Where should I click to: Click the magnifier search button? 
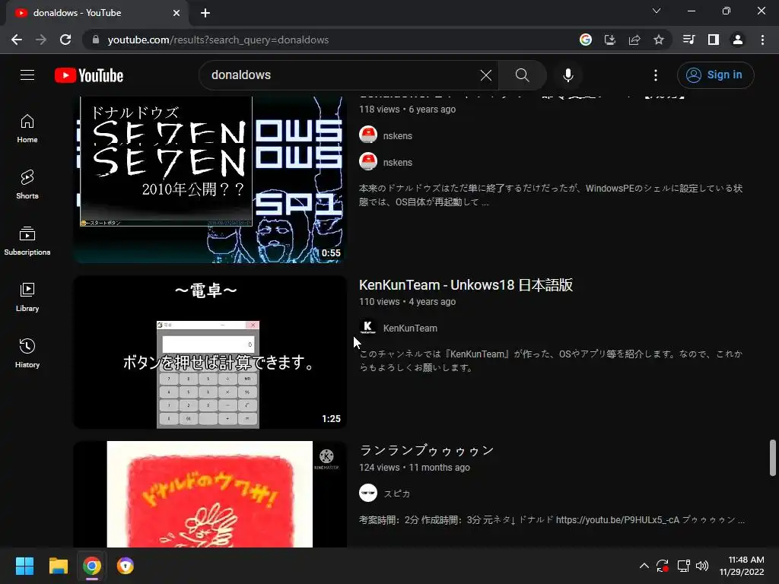pyautogui.click(x=522, y=75)
